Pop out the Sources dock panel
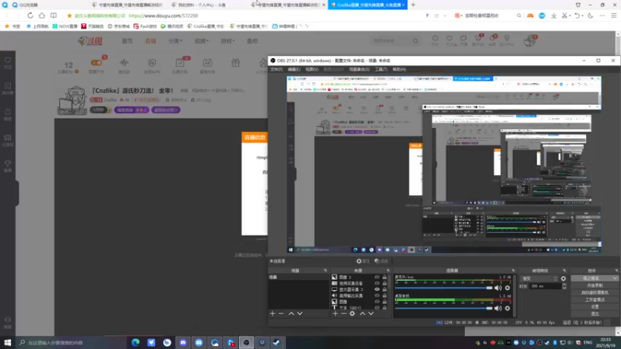Viewport: 621px width, 349px height. (x=387, y=271)
